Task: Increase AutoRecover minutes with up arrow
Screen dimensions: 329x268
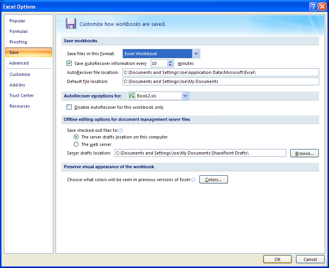Action: [170, 62]
